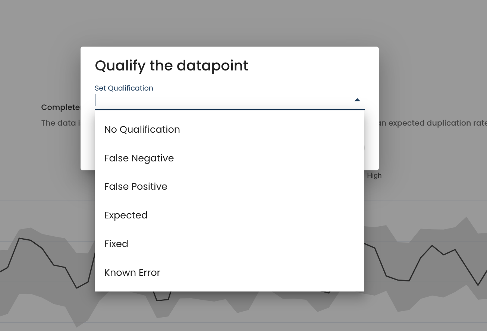Viewport: 487px width, 331px height.
Task: Choose the Known Error option
Action: [132, 272]
